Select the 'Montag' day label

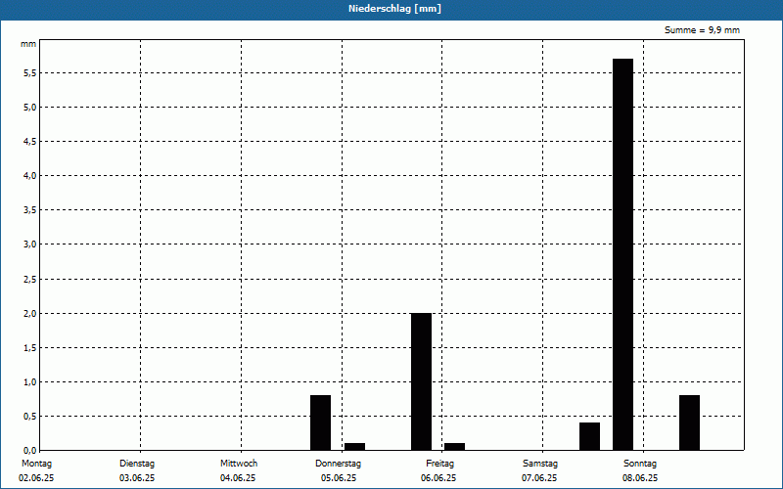tap(36, 464)
